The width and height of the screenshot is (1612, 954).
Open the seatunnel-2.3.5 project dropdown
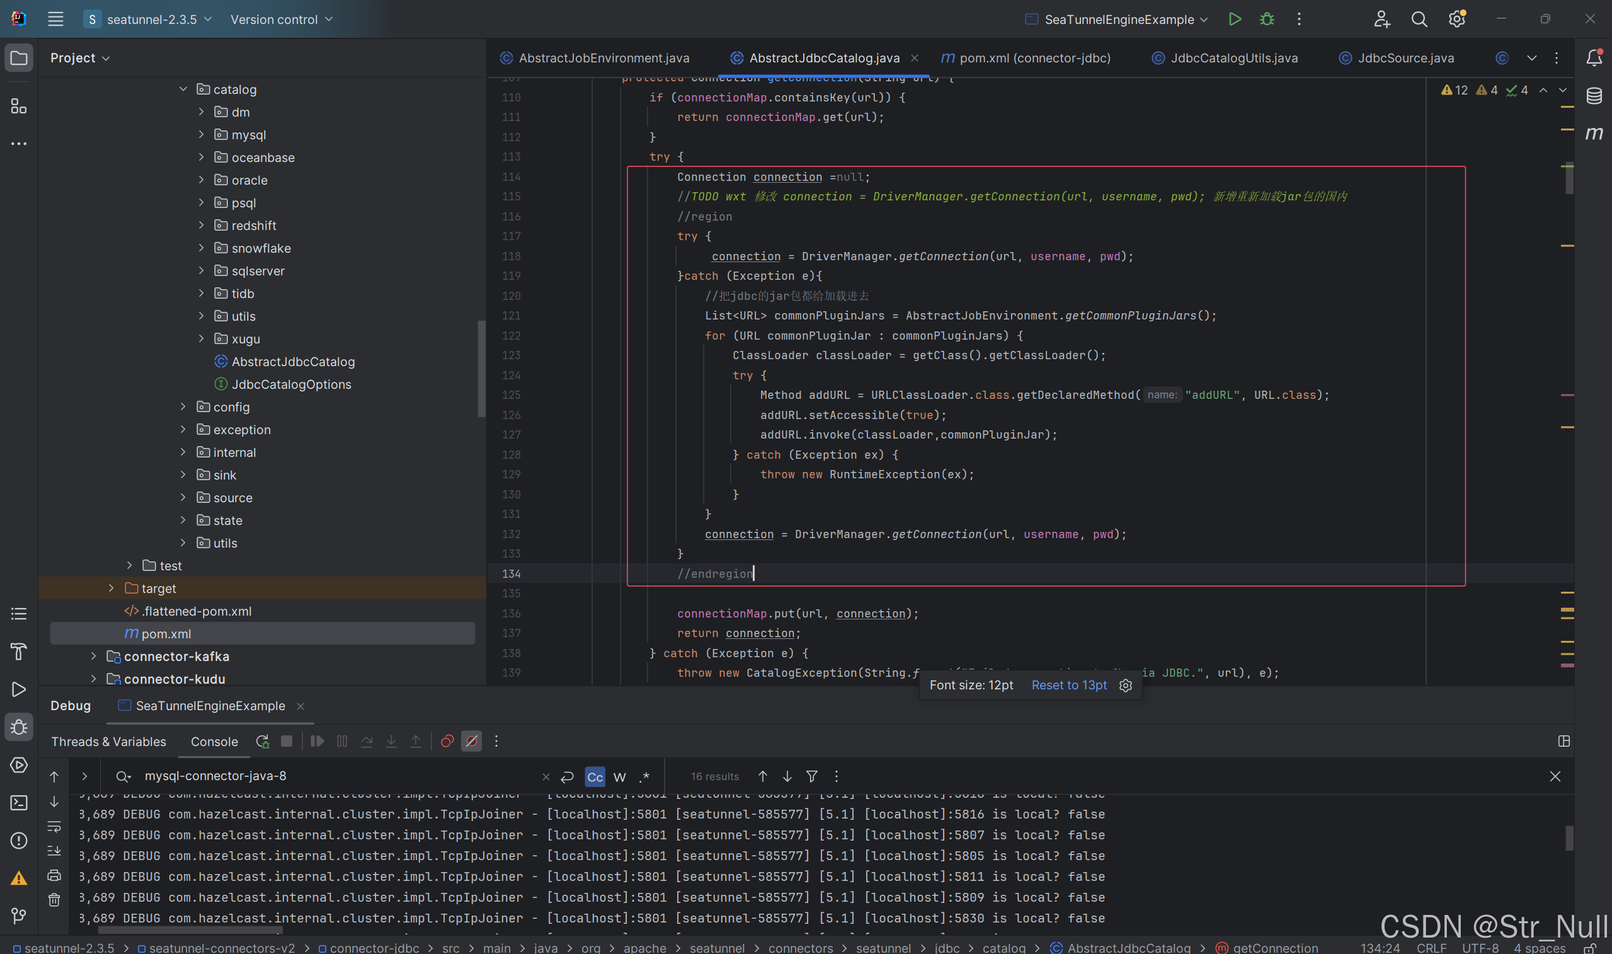click(x=148, y=20)
